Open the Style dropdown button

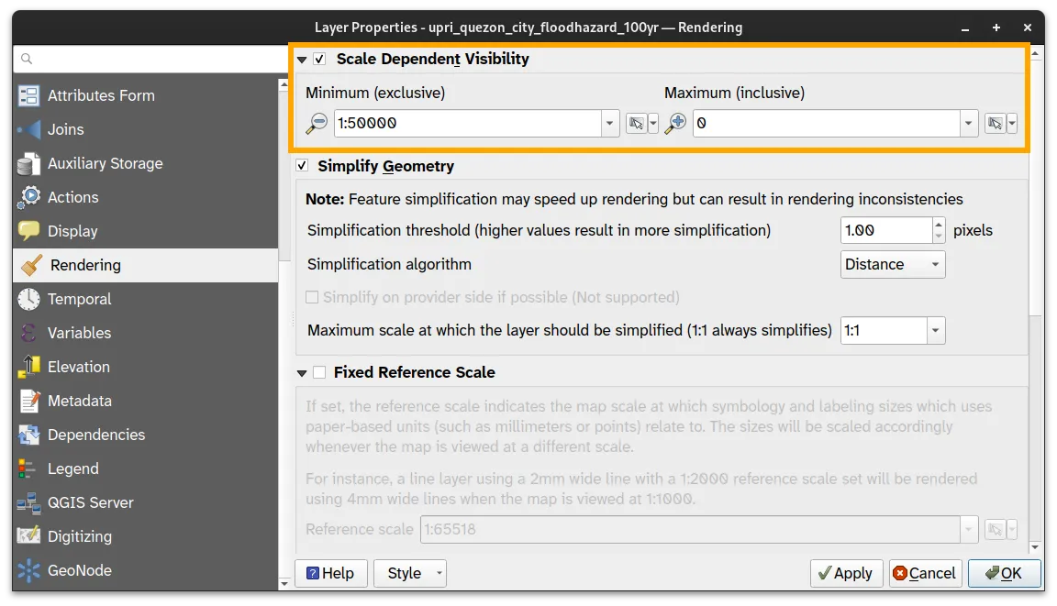pyautogui.click(x=409, y=573)
